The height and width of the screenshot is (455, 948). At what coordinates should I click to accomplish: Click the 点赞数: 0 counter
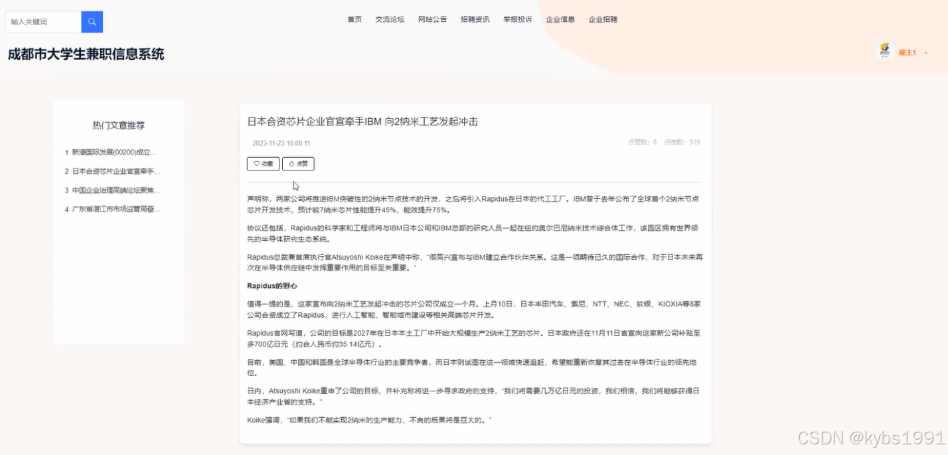click(x=642, y=142)
